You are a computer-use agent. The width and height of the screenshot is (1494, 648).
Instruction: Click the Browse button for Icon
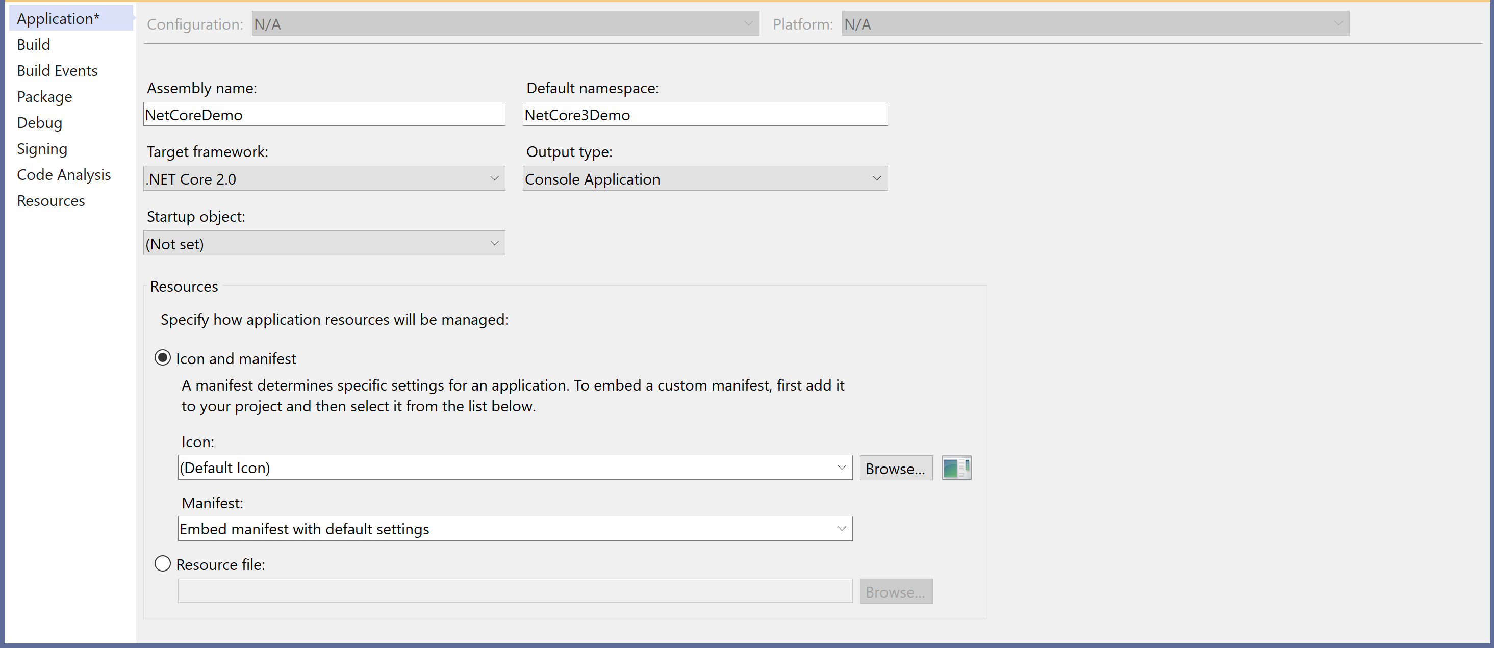[896, 469]
